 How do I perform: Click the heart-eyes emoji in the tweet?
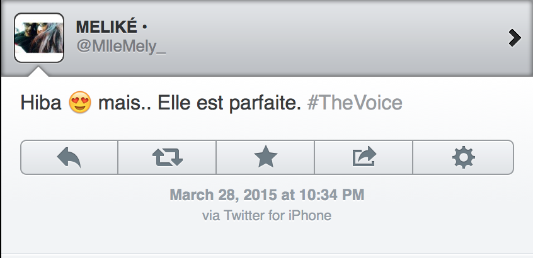[x=80, y=103]
